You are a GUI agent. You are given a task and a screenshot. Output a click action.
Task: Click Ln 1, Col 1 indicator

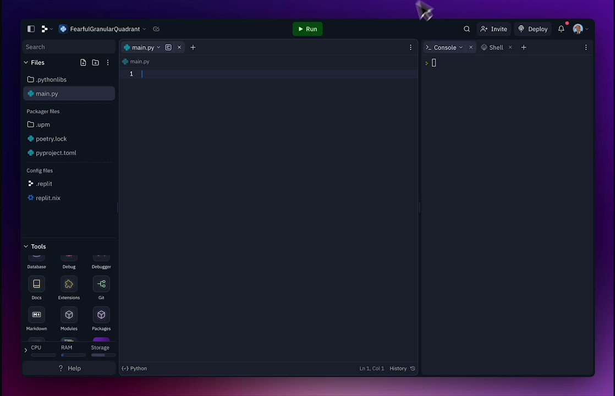[x=372, y=369]
